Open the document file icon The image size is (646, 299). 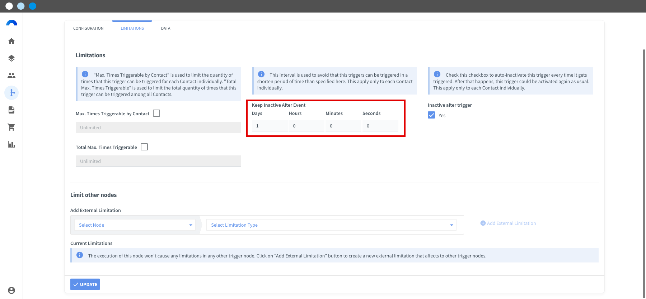tap(11, 110)
